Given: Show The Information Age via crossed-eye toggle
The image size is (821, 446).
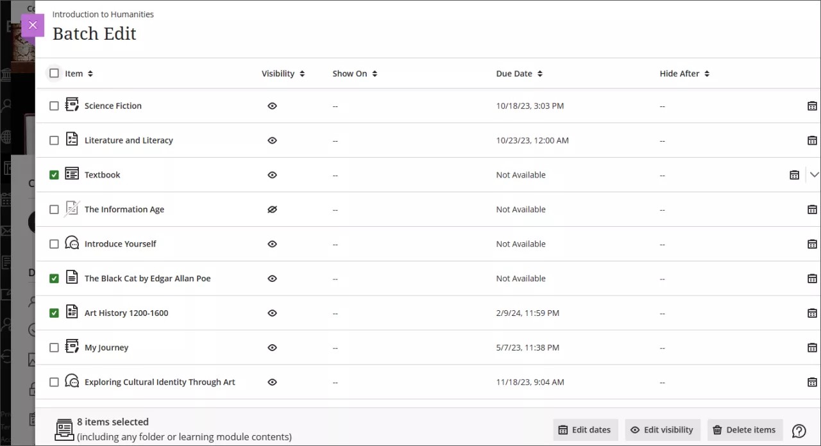Looking at the screenshot, I should pos(272,209).
